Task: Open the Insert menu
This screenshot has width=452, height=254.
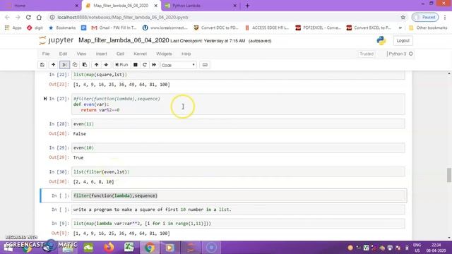Action: point(101,54)
